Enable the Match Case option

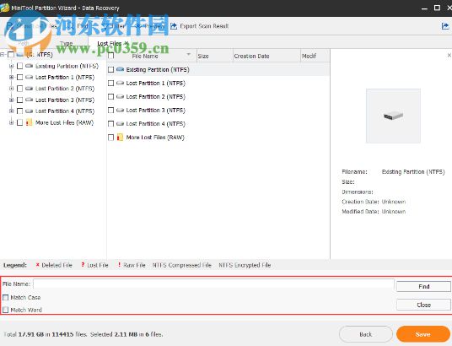(x=5, y=297)
